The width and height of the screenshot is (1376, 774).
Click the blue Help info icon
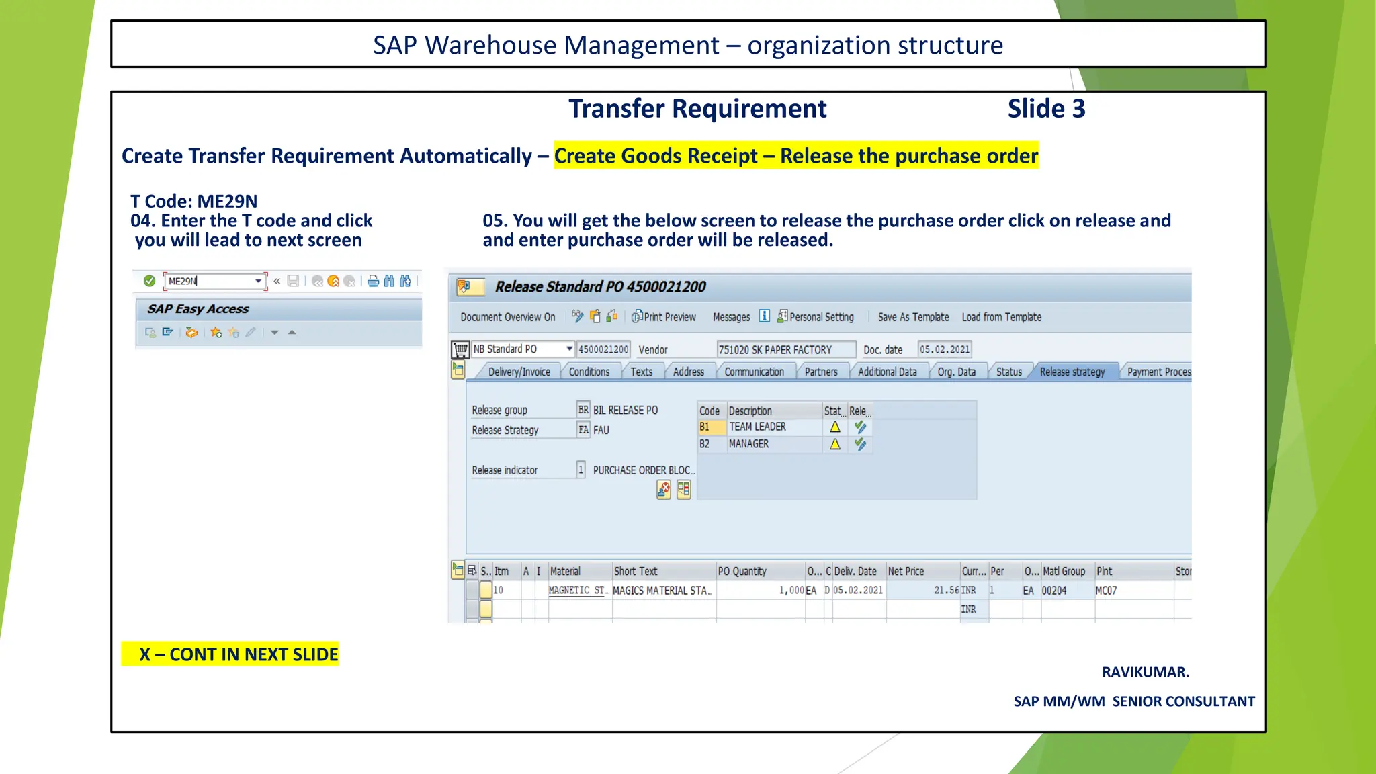pyautogui.click(x=765, y=316)
